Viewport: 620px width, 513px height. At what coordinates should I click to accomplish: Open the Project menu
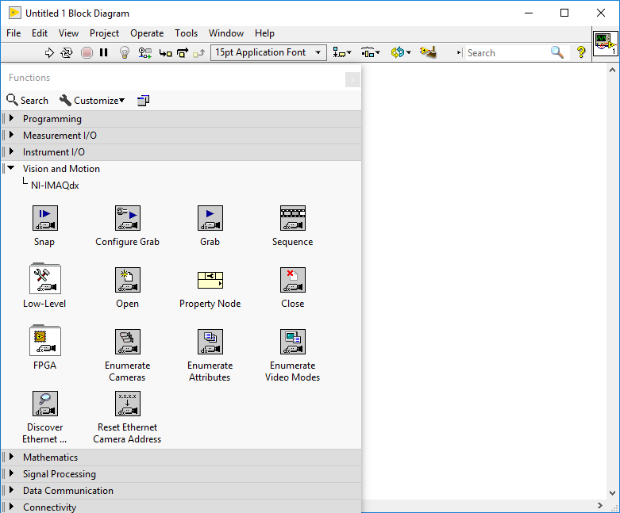(104, 33)
